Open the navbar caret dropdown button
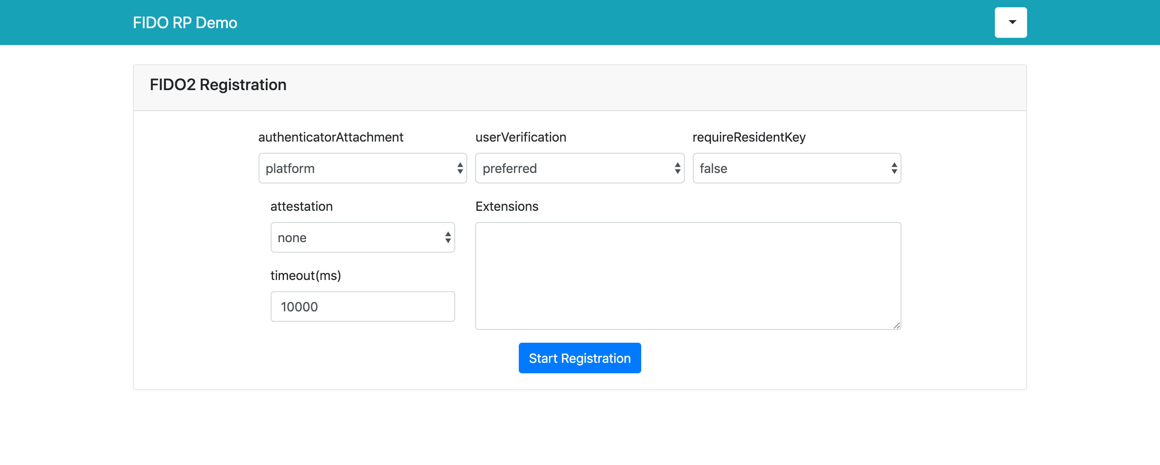 click(1010, 23)
